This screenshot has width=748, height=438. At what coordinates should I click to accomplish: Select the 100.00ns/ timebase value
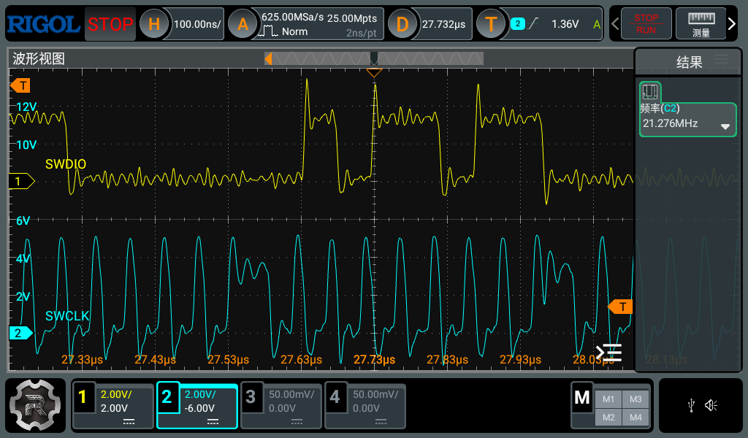point(197,24)
